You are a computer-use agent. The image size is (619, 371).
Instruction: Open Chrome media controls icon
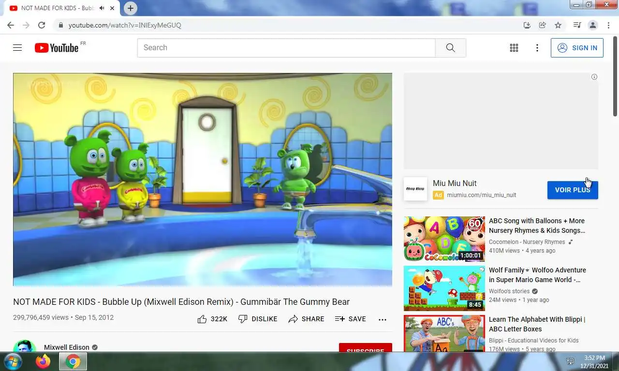point(577,25)
